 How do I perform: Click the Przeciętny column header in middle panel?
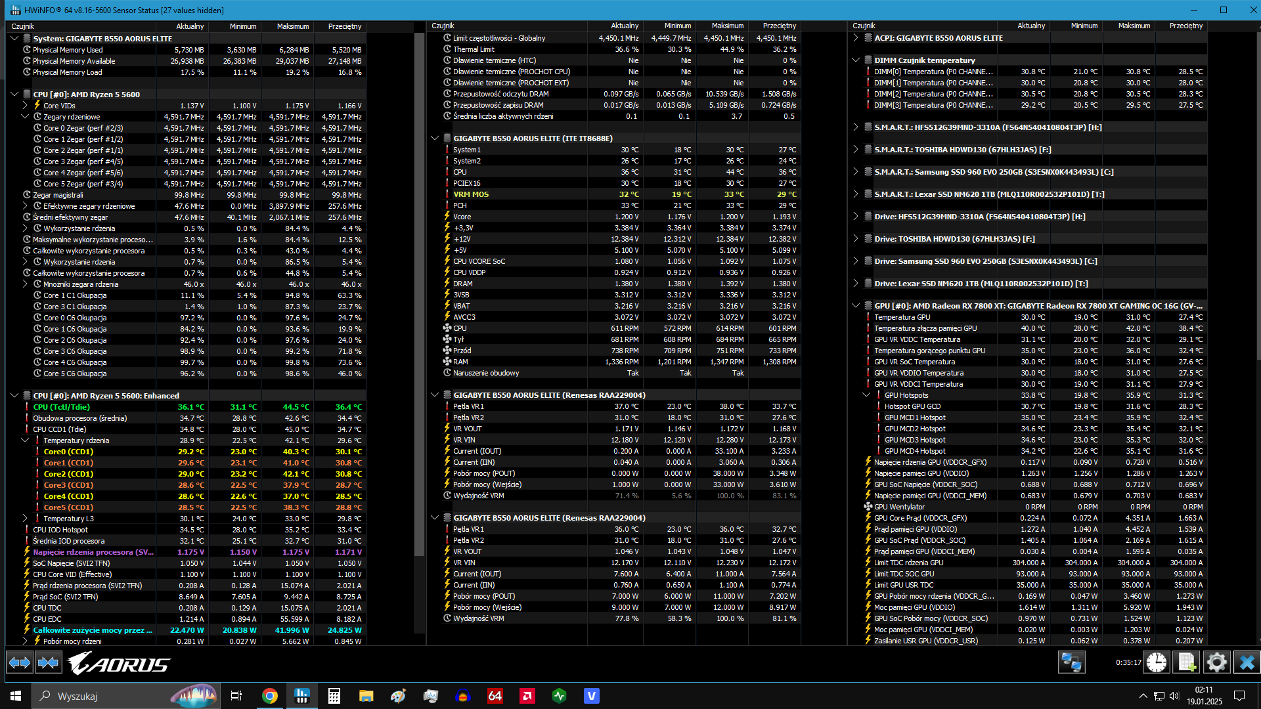tap(779, 26)
